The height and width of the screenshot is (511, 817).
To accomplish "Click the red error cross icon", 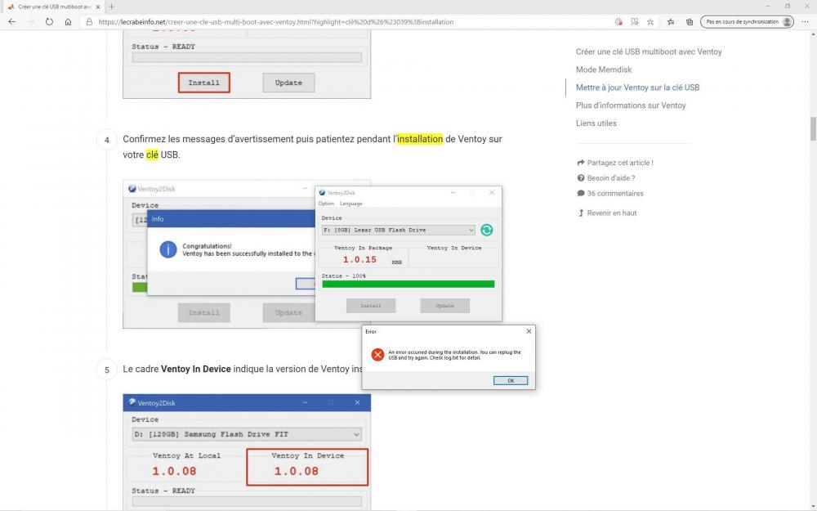I will tap(377, 355).
